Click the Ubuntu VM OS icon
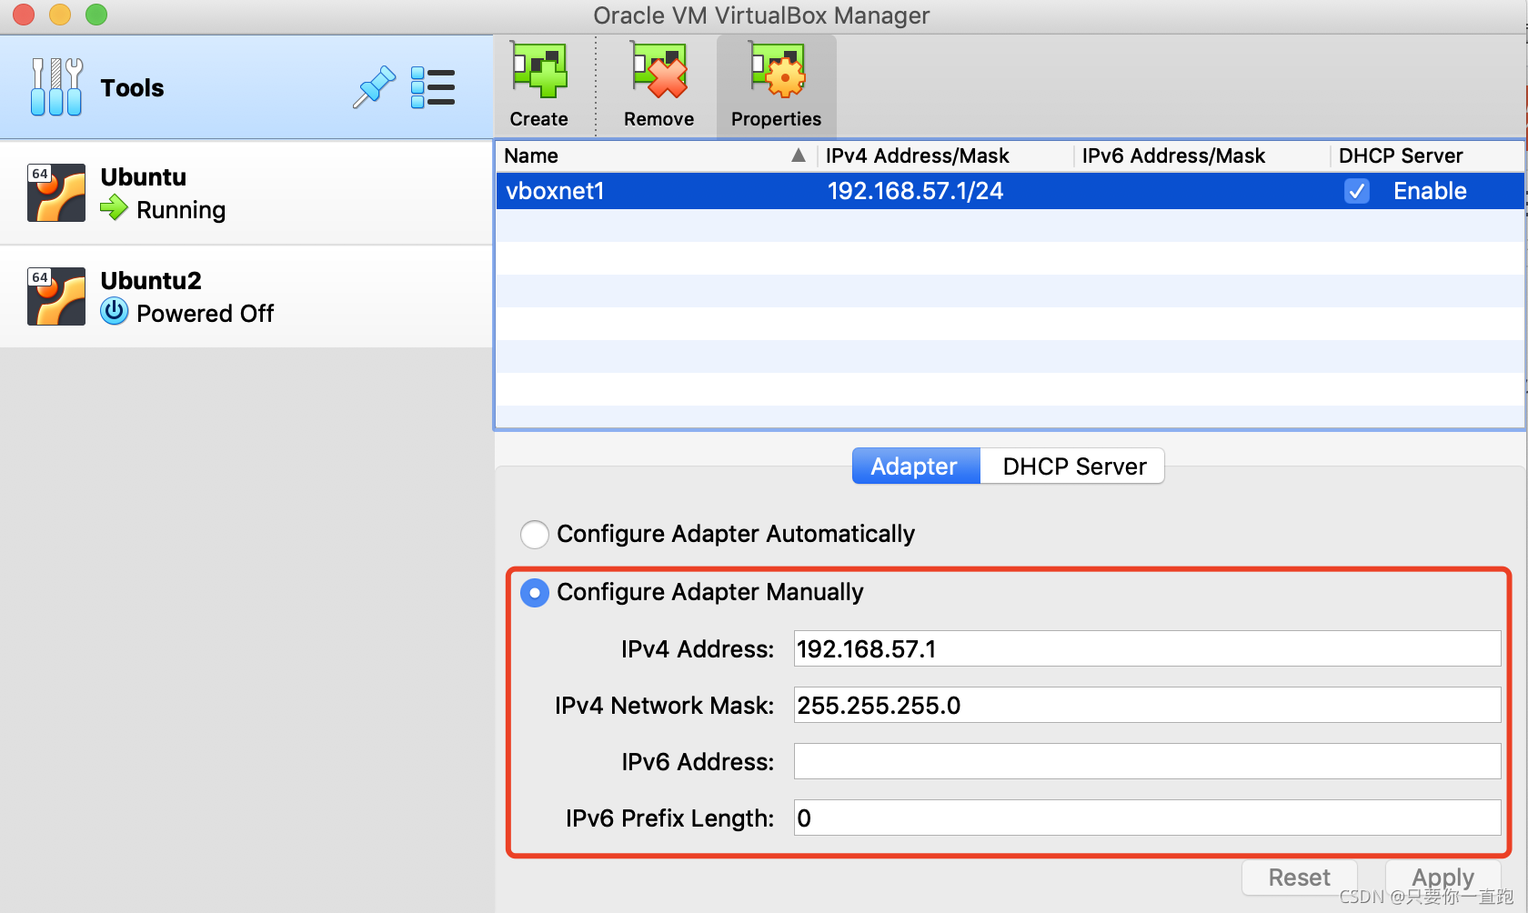The image size is (1528, 913). [56, 193]
